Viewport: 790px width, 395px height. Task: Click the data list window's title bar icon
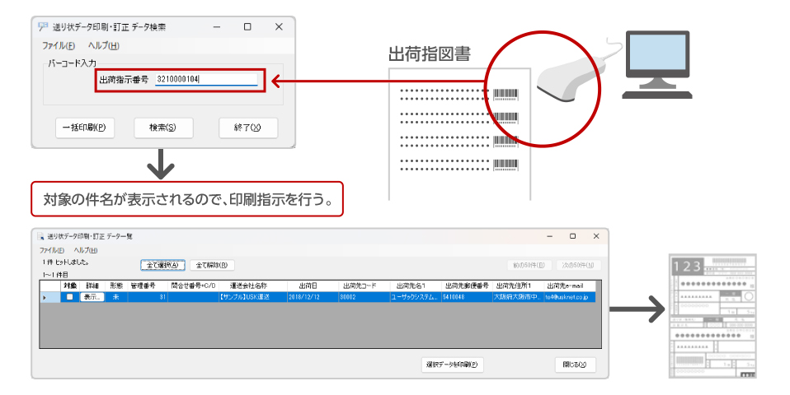40,236
